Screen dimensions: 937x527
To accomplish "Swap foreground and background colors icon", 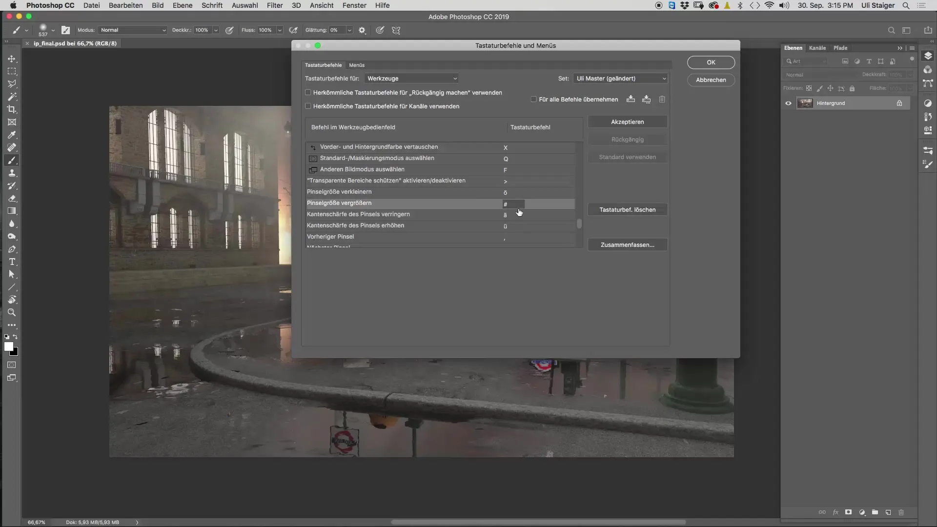I will point(15,337).
